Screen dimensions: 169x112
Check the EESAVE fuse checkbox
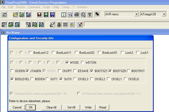[x=75, y=71]
